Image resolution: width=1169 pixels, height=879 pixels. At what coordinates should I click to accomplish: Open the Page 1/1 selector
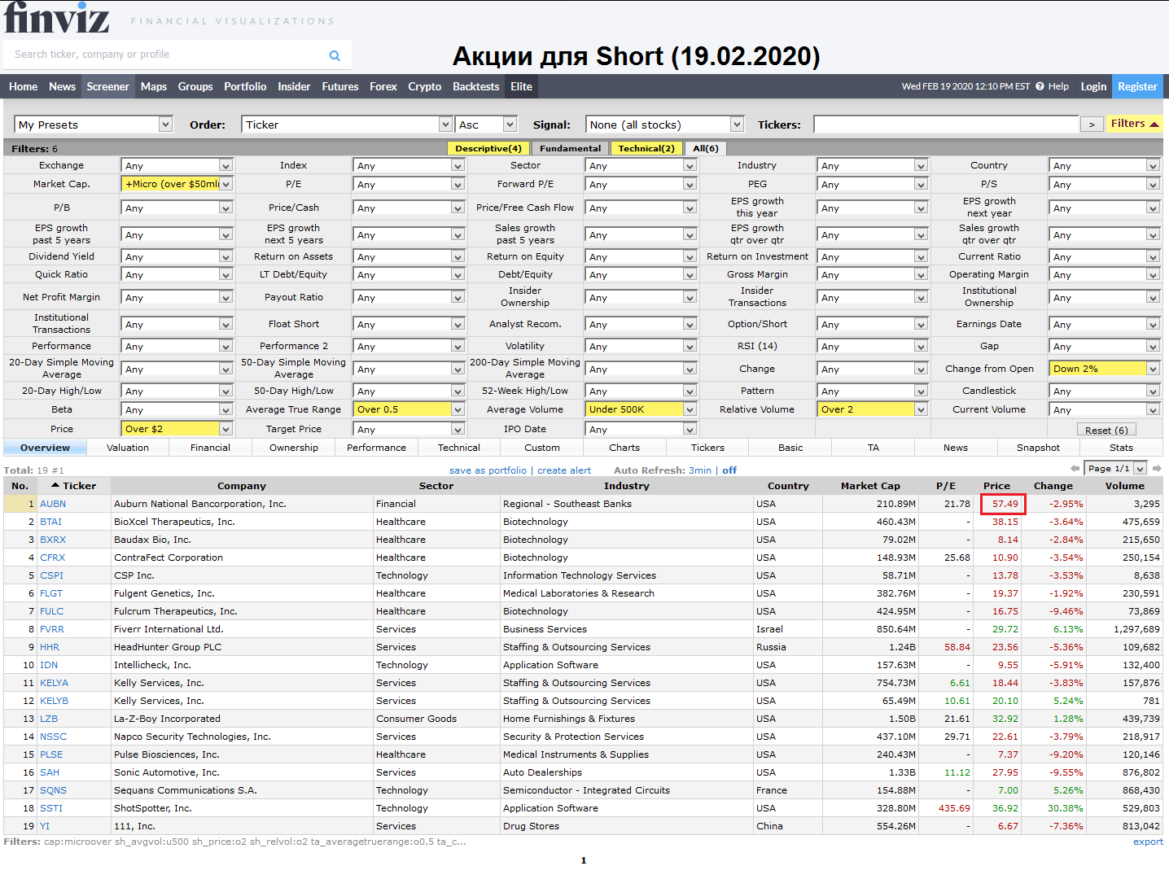pos(1116,468)
